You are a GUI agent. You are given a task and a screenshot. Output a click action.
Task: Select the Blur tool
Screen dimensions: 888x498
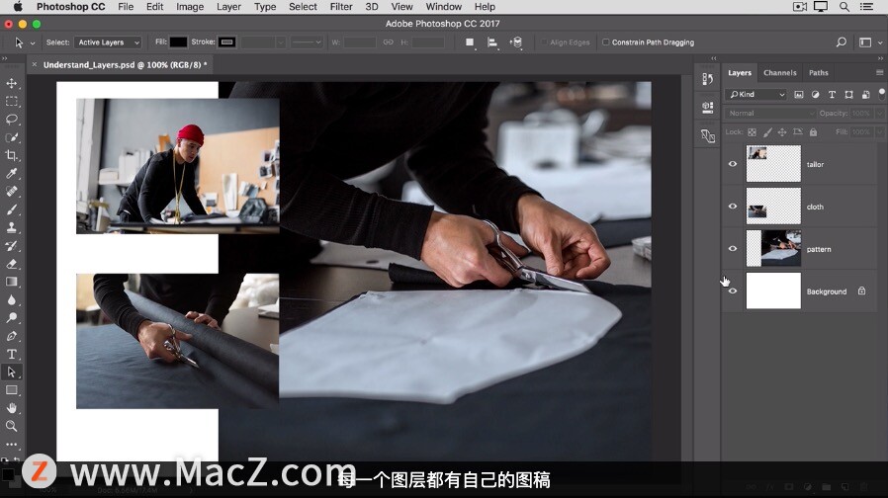coord(11,300)
